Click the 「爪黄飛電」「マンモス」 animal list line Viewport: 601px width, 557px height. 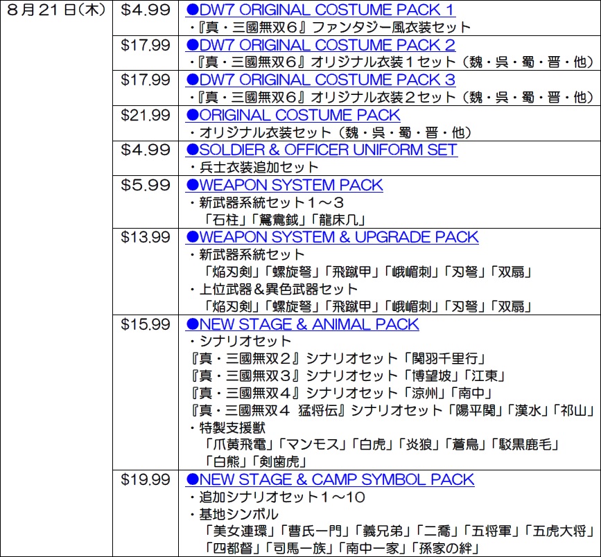tap(381, 445)
